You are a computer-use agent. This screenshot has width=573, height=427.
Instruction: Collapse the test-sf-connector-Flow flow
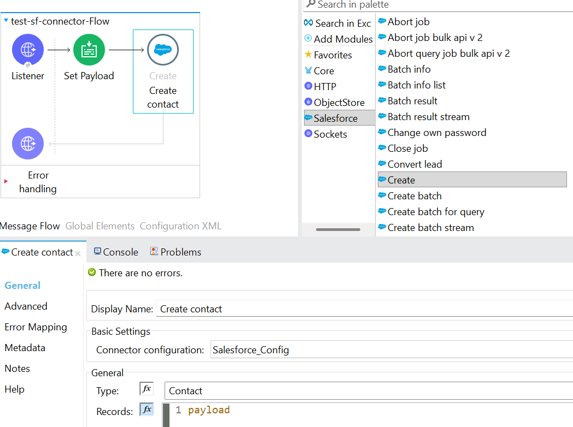(x=6, y=20)
